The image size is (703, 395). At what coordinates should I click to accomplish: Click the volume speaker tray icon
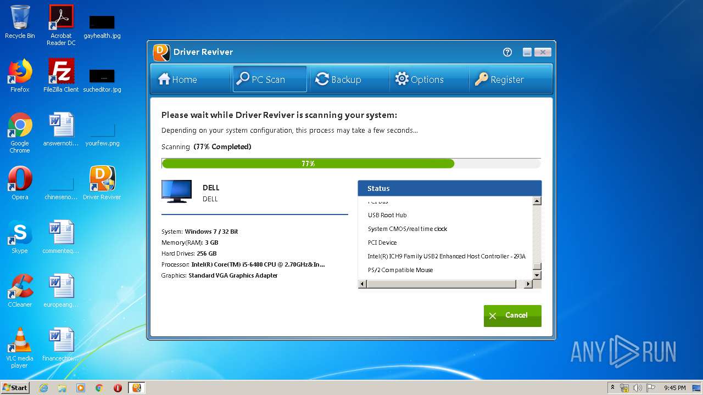pyautogui.click(x=638, y=388)
